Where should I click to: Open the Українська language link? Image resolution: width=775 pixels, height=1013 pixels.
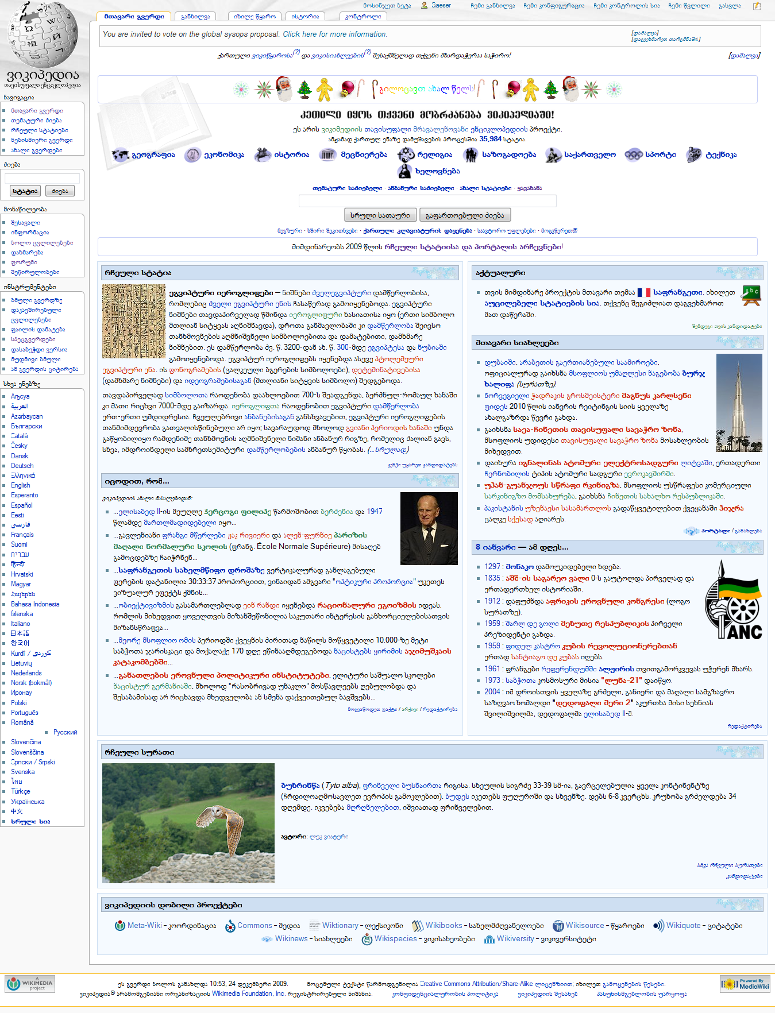click(28, 802)
